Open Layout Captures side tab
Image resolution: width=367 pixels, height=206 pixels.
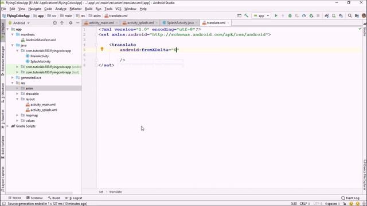[x=3, y=179]
